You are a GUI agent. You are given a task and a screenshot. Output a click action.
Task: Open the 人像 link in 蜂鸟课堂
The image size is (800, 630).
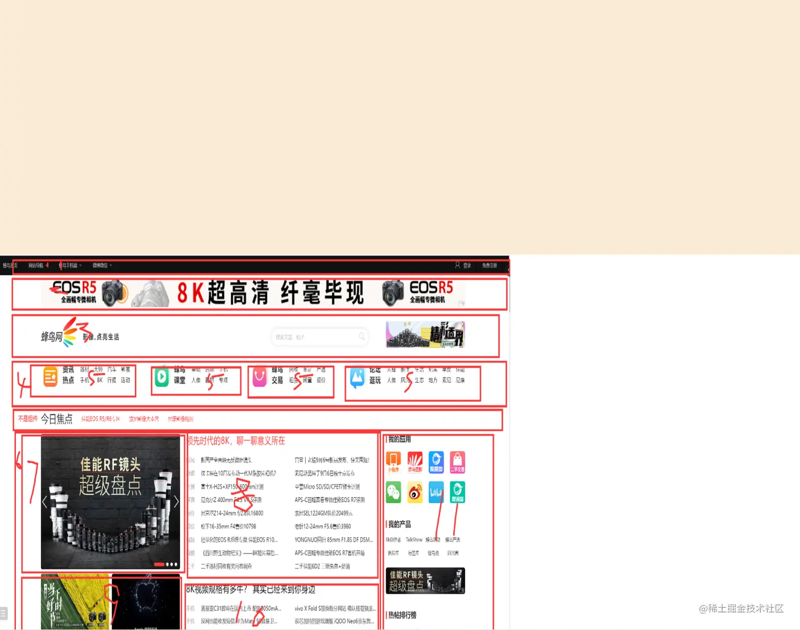tap(196, 380)
